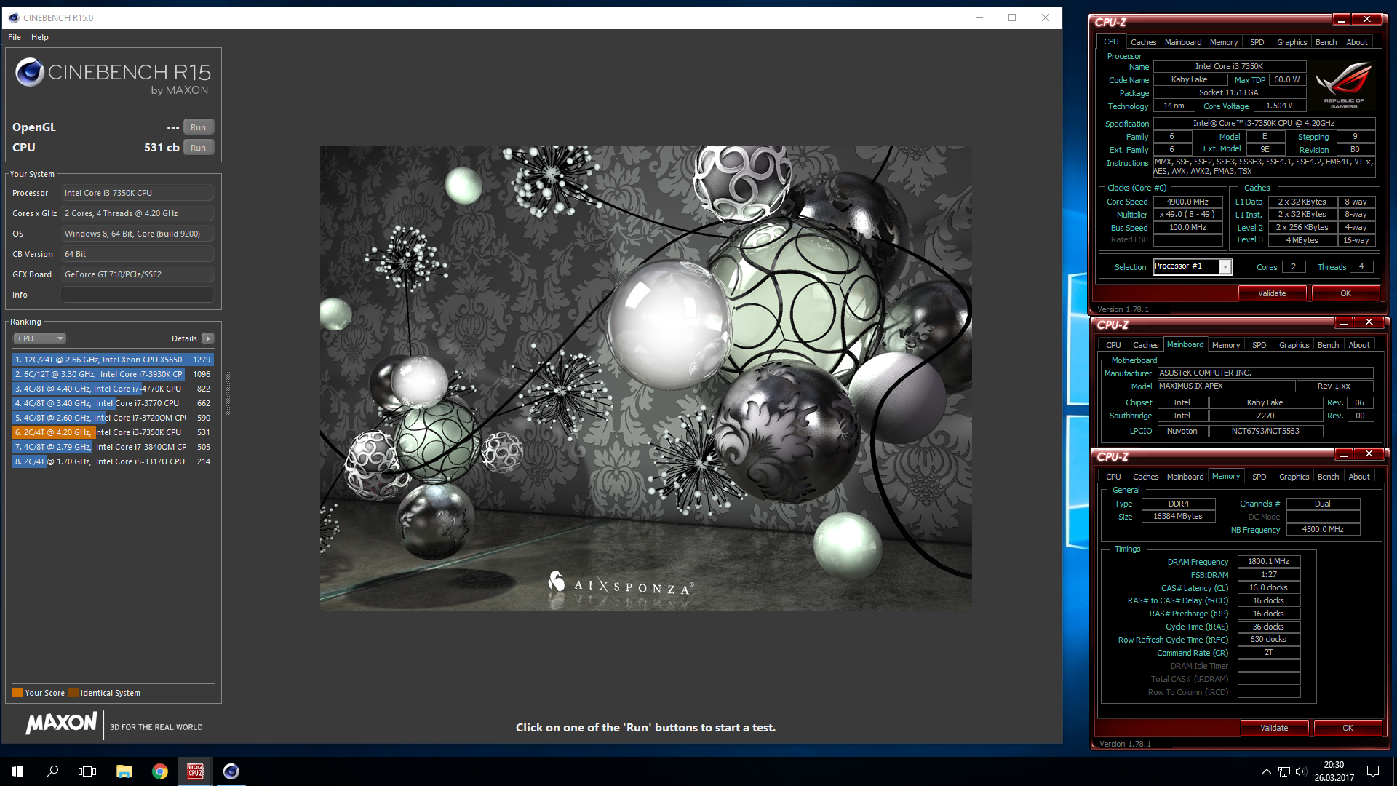
Task: Click the Republic of Gamers logo in CPU-Z
Action: coord(1344,86)
